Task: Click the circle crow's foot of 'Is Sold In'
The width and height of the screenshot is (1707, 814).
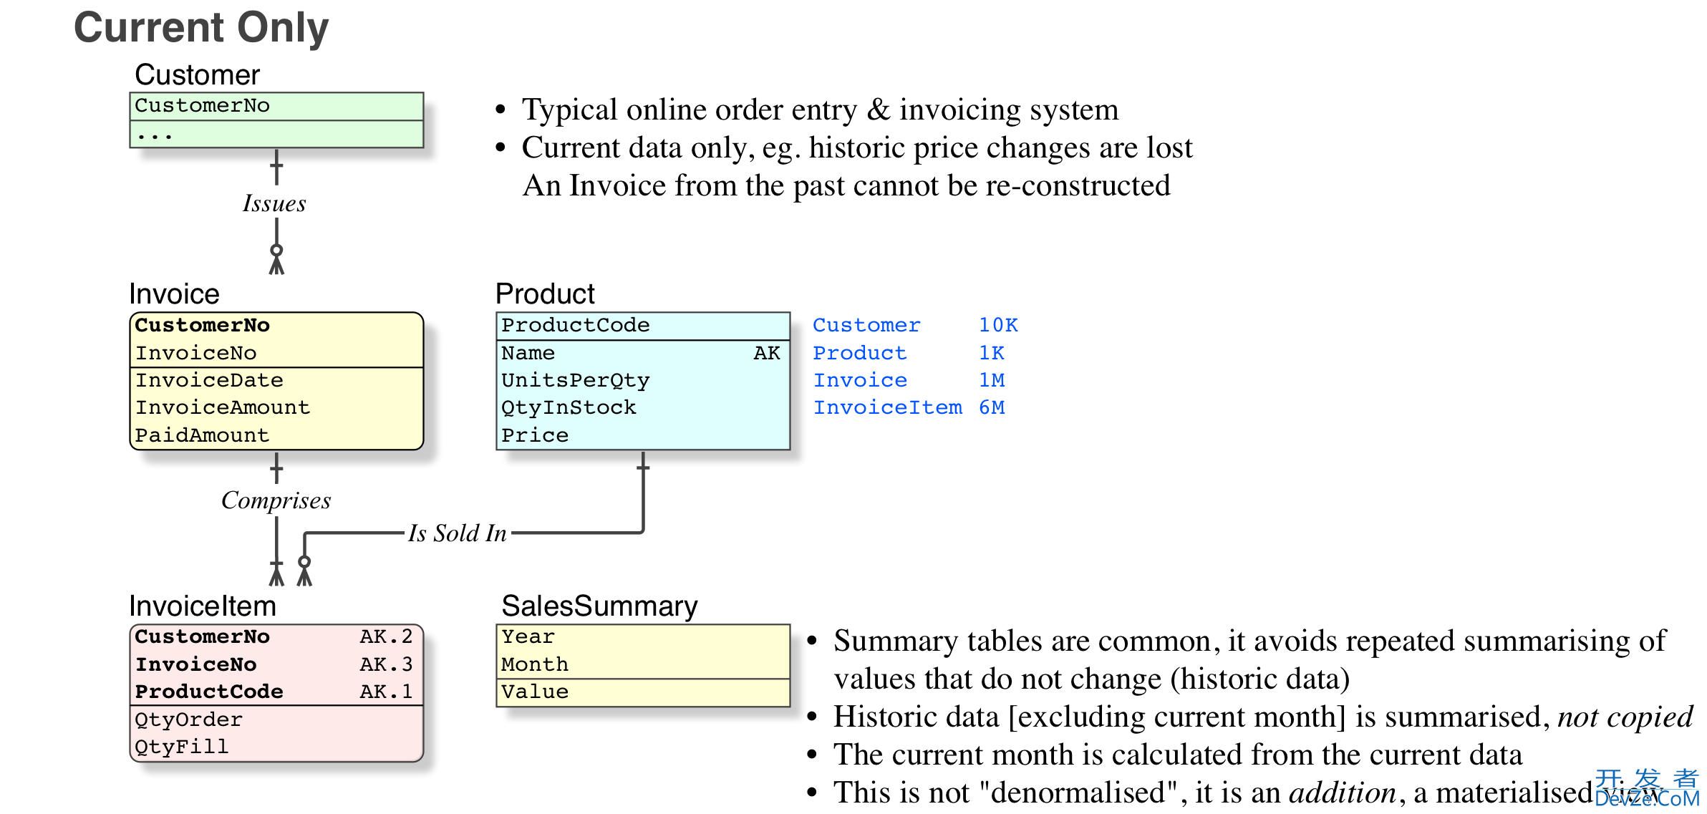Action: (304, 571)
